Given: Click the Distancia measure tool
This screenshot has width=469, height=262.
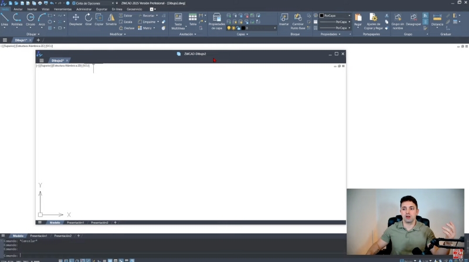Looking at the screenshot, I should (437, 19).
